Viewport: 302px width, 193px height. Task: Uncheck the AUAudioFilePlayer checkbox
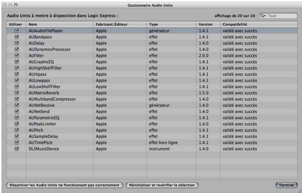click(17, 31)
